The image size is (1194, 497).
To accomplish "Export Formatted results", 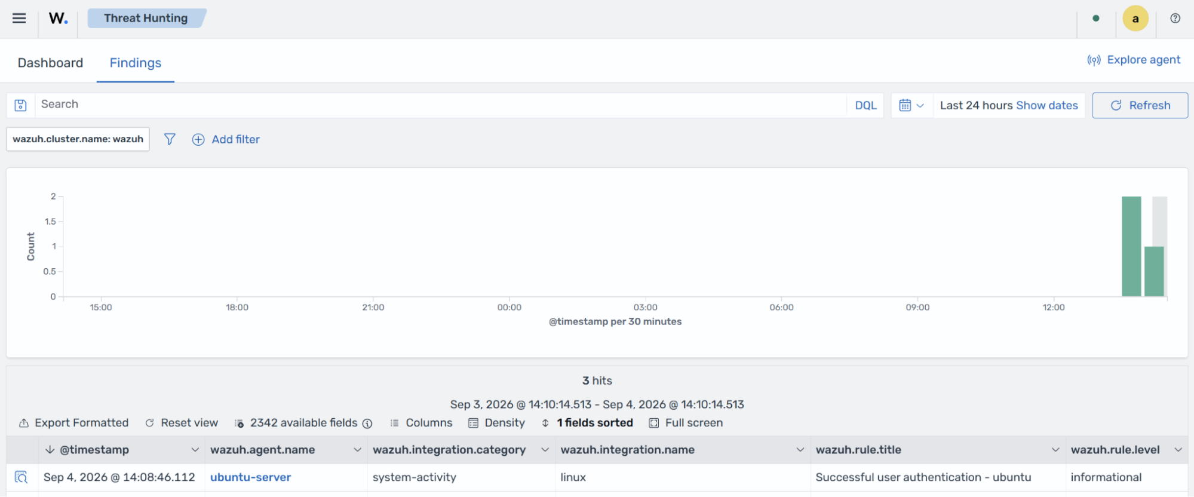I will coord(74,423).
